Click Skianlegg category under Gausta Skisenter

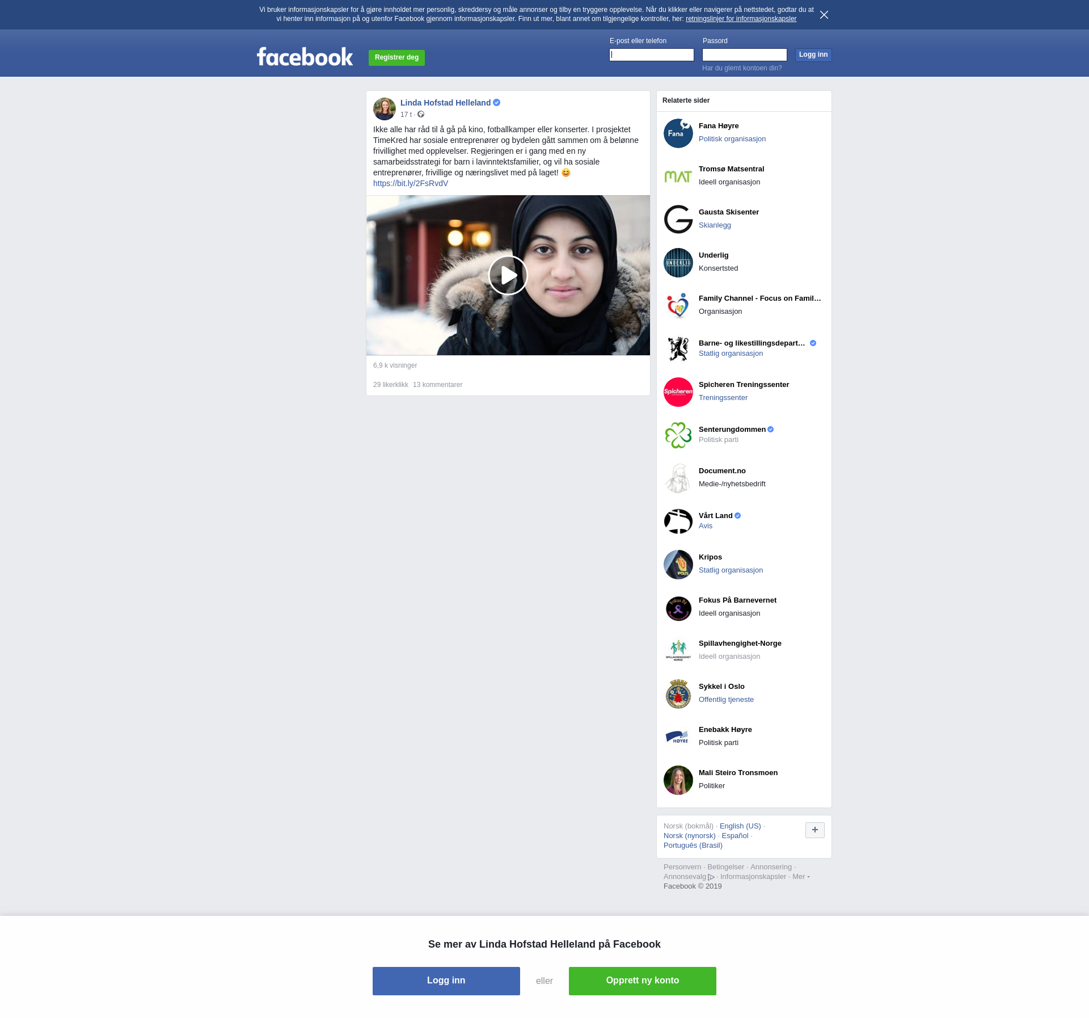[x=715, y=225]
